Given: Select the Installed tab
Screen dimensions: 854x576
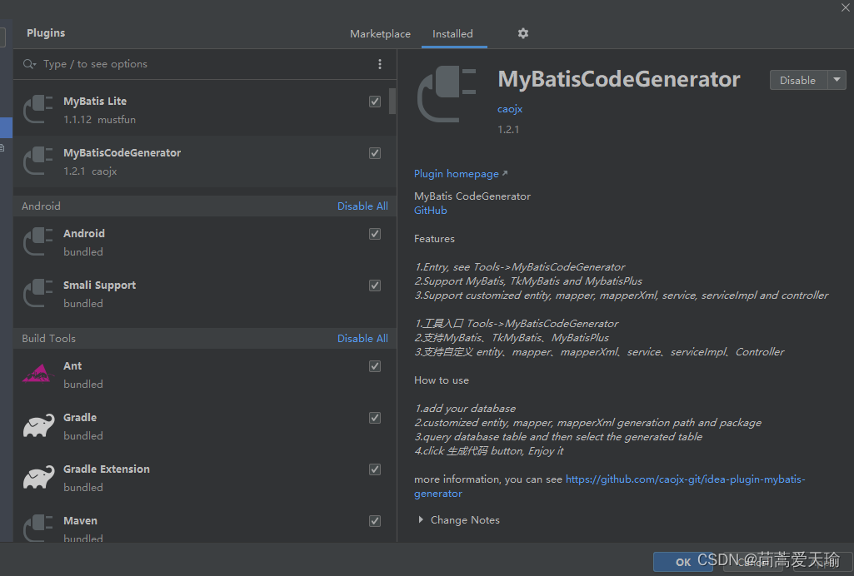Looking at the screenshot, I should (x=452, y=34).
